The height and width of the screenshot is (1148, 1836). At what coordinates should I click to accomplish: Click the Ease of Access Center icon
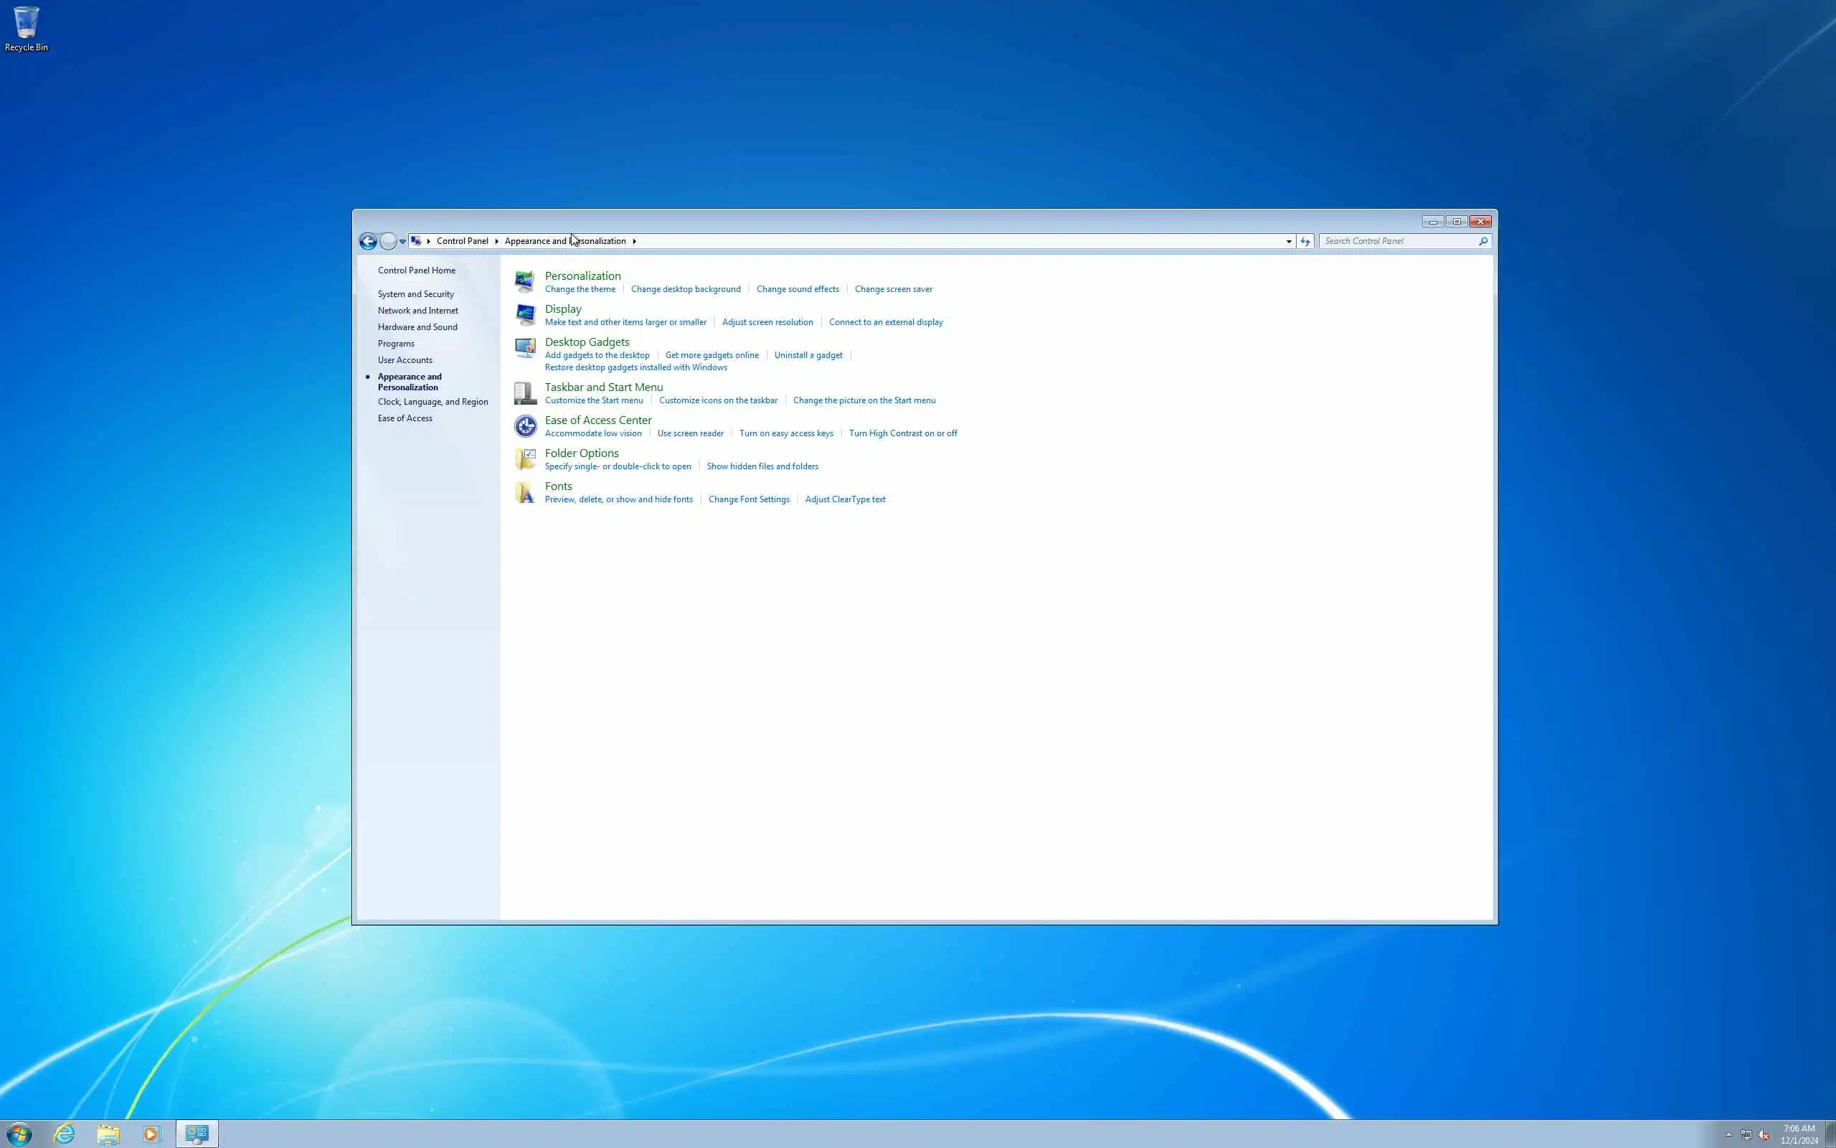(524, 426)
